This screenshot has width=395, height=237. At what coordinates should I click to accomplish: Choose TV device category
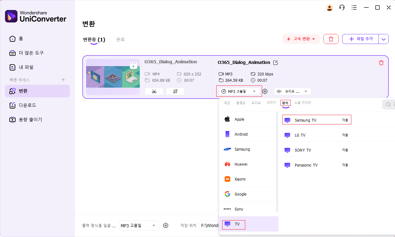click(x=248, y=224)
